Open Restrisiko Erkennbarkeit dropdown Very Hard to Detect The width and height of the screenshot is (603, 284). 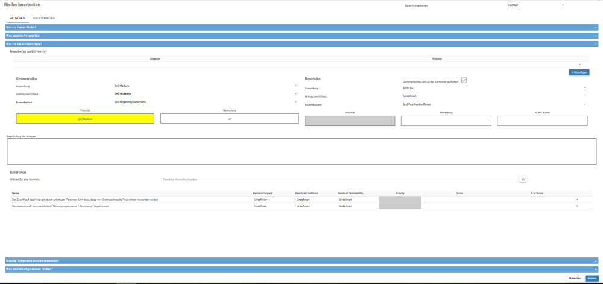[x=494, y=104]
